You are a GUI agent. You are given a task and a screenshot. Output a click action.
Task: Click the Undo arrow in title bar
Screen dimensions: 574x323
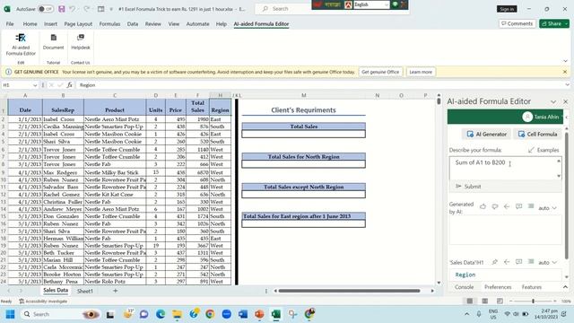tap(73, 9)
